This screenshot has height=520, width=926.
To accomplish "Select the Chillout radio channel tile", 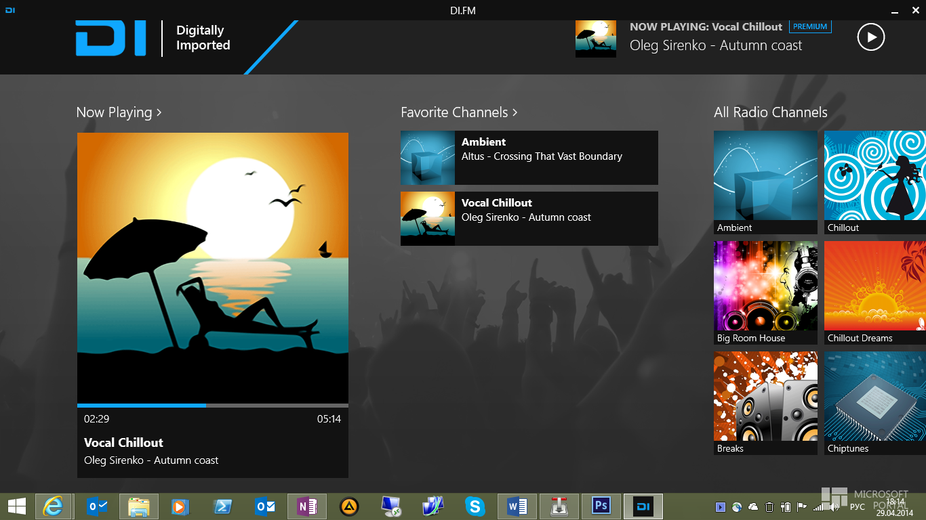I will pyautogui.click(x=875, y=183).
